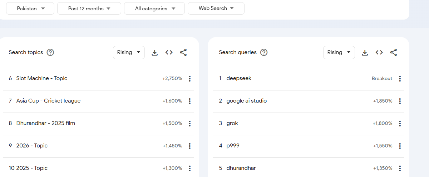The image size is (429, 177).
Task: Open the google ai studio query
Action: tap(246, 101)
